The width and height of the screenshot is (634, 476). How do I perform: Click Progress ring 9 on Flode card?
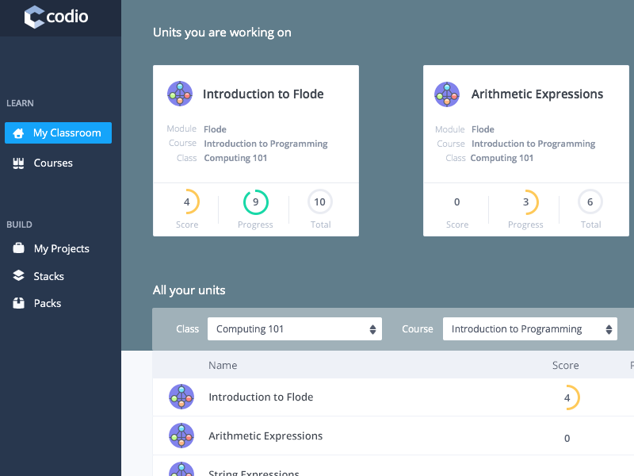(255, 202)
